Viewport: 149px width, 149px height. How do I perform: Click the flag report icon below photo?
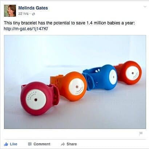[141, 134]
